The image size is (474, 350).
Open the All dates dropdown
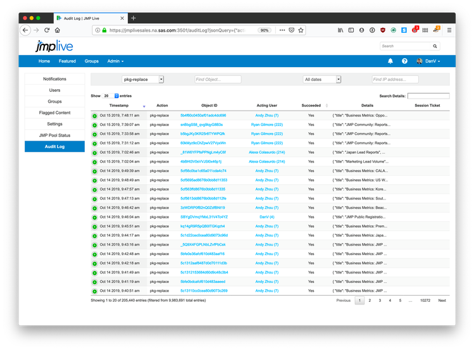[321, 80]
